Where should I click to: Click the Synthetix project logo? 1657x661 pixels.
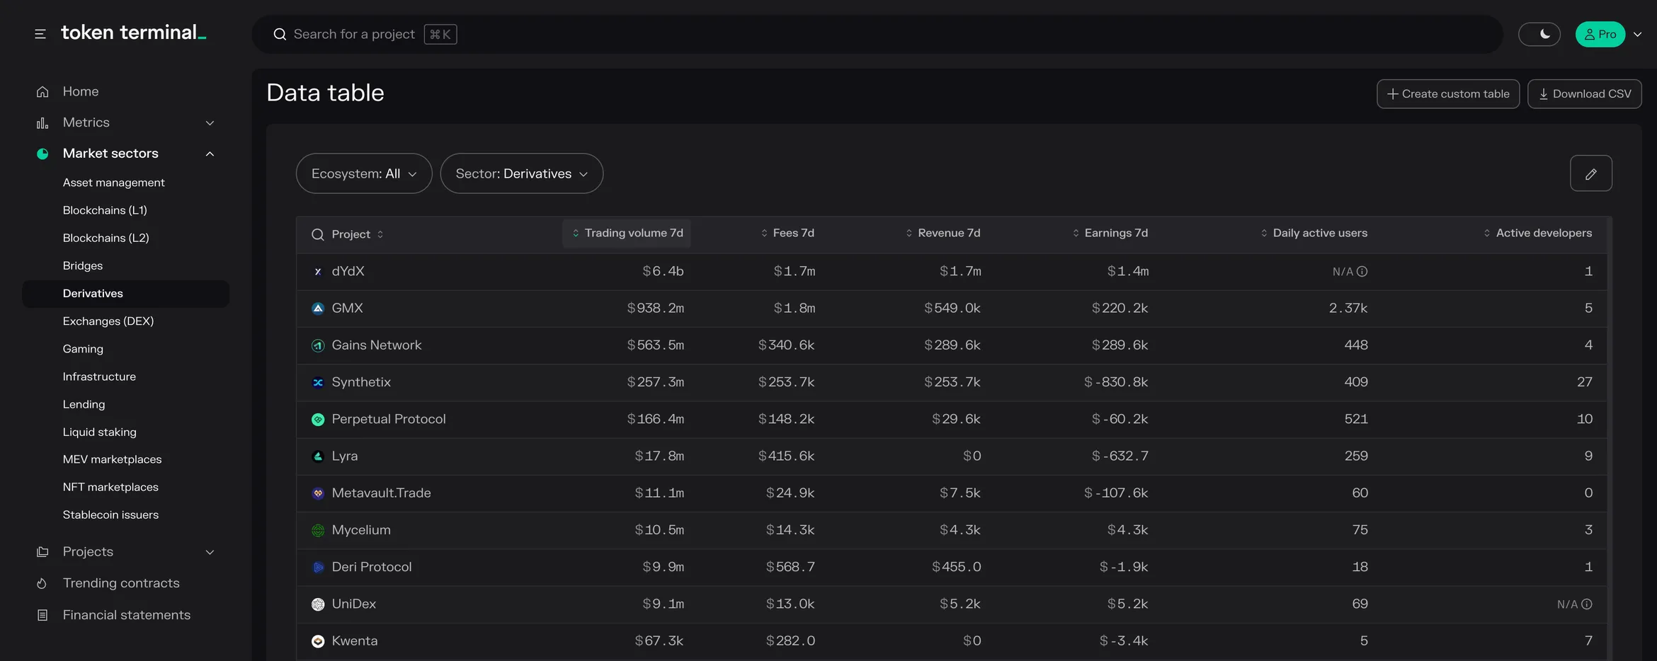318,383
